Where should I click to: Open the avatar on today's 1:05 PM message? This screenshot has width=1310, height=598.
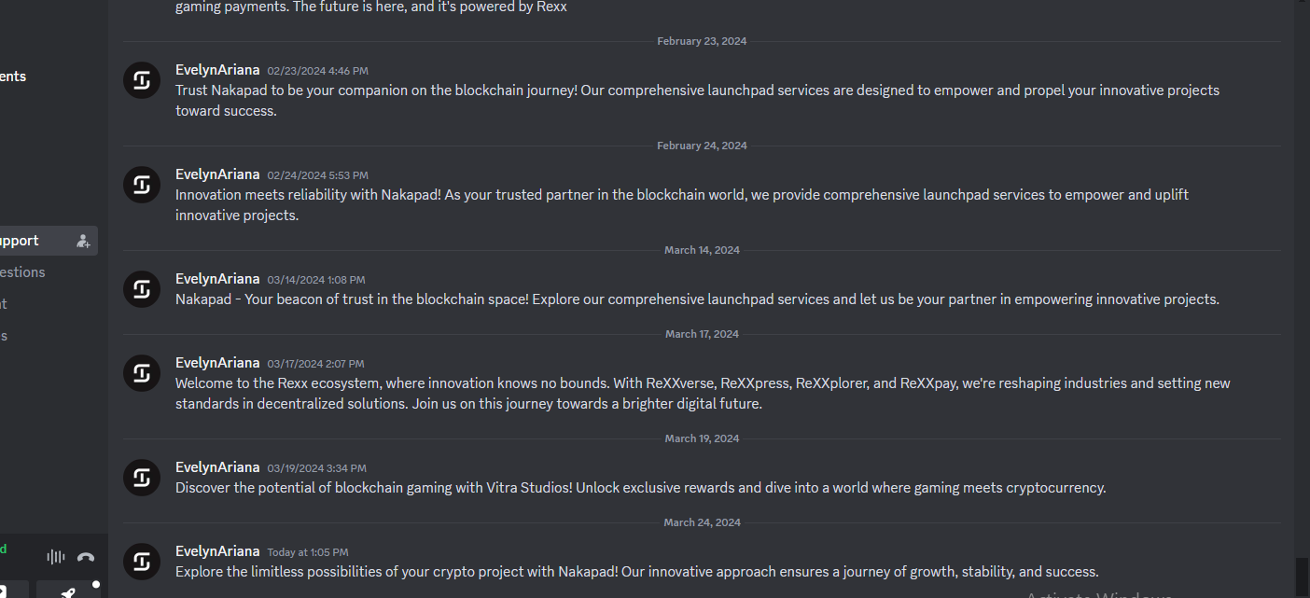click(x=142, y=562)
